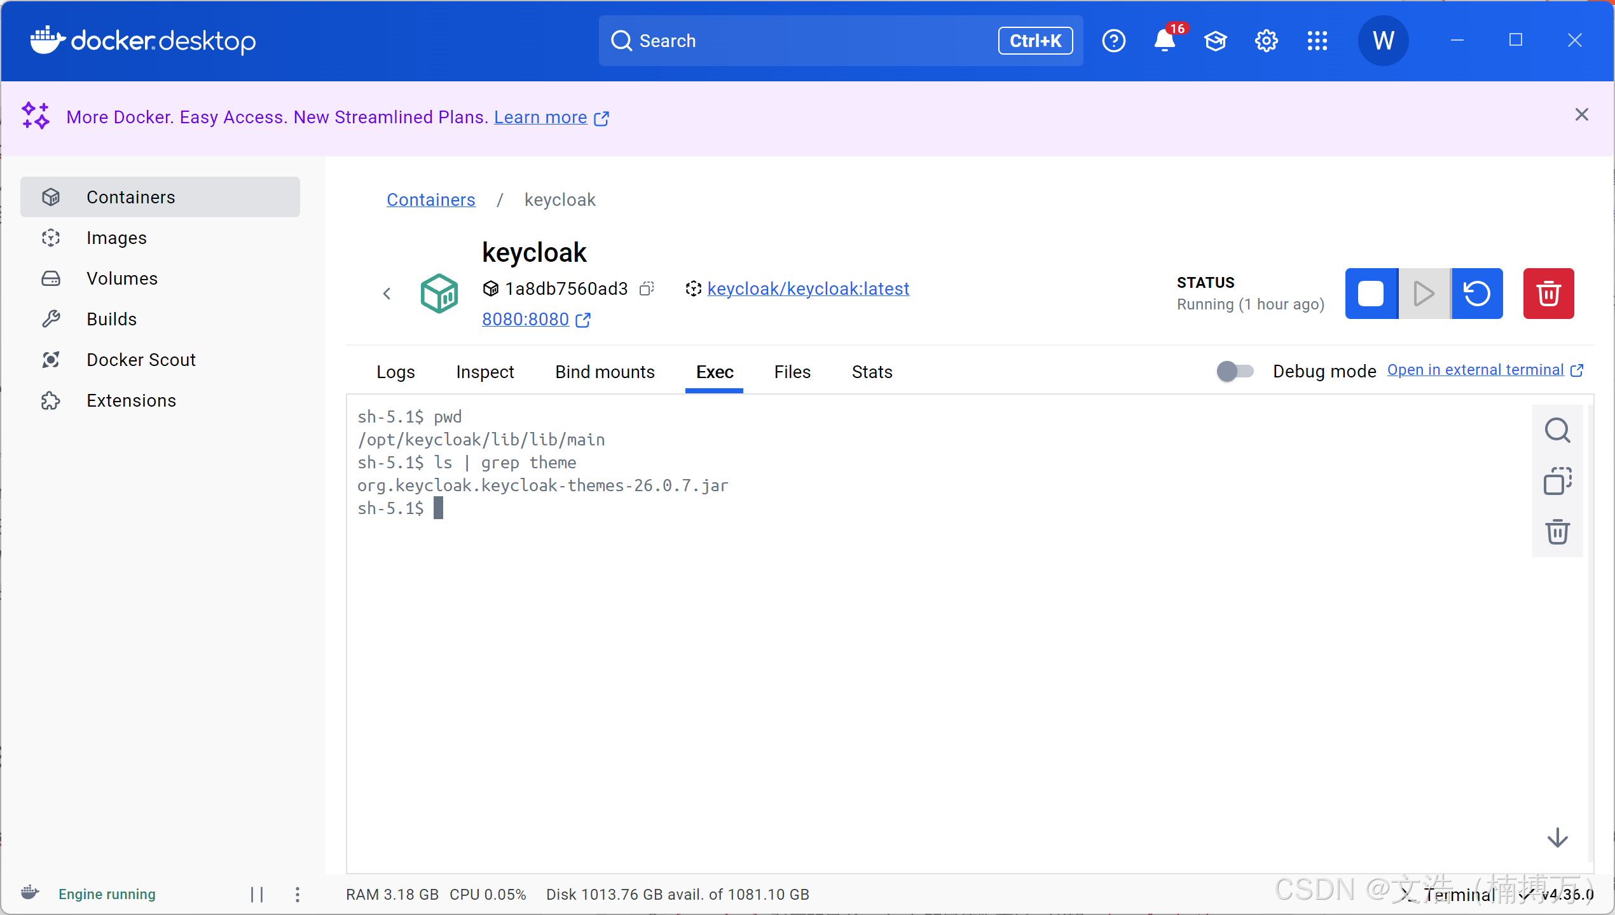Open the keycloak/keycloak:latest image link
Screen dimensions: 1615x915
(808, 288)
